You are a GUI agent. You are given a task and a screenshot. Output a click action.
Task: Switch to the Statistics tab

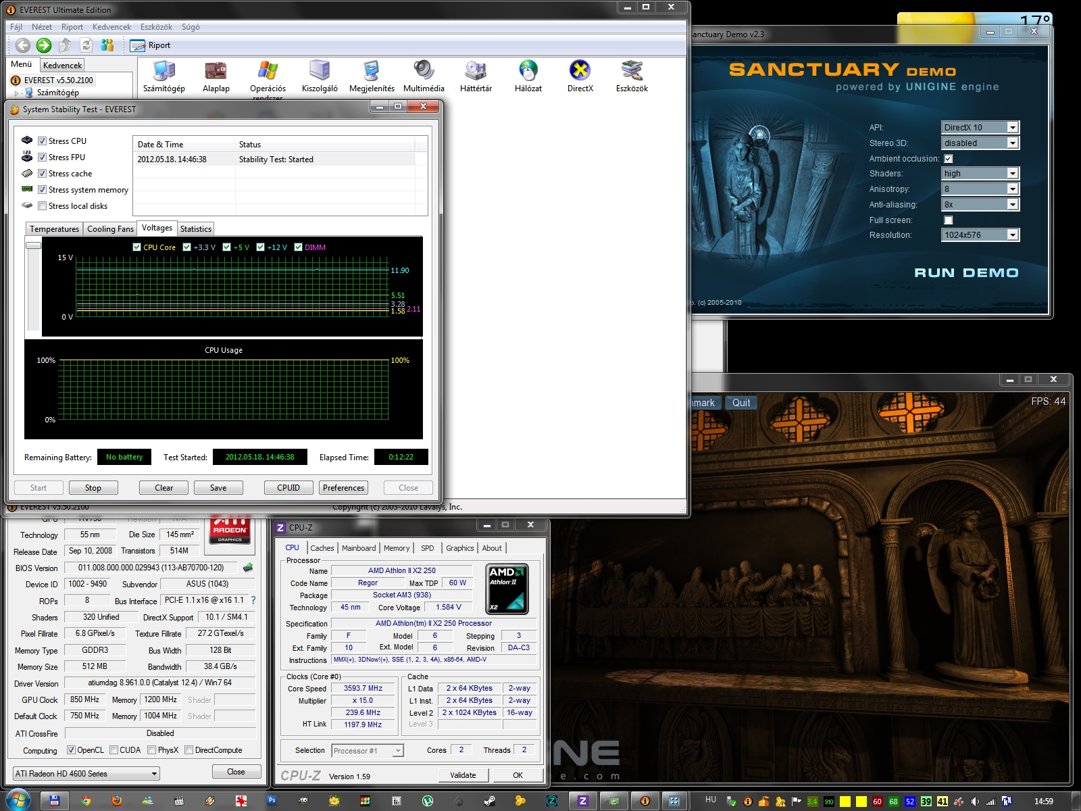tap(196, 229)
